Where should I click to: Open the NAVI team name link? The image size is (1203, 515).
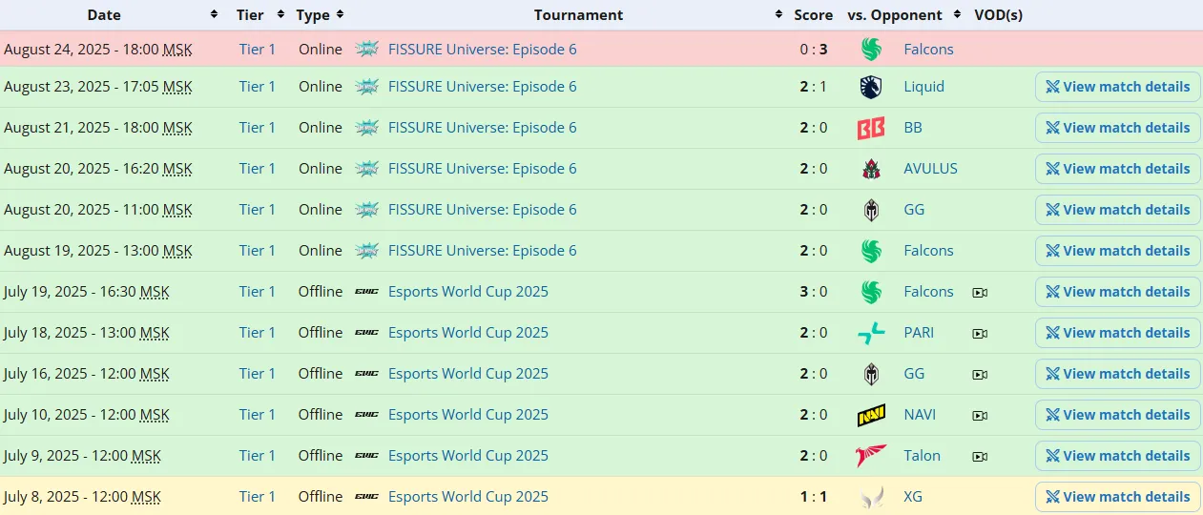click(x=920, y=415)
